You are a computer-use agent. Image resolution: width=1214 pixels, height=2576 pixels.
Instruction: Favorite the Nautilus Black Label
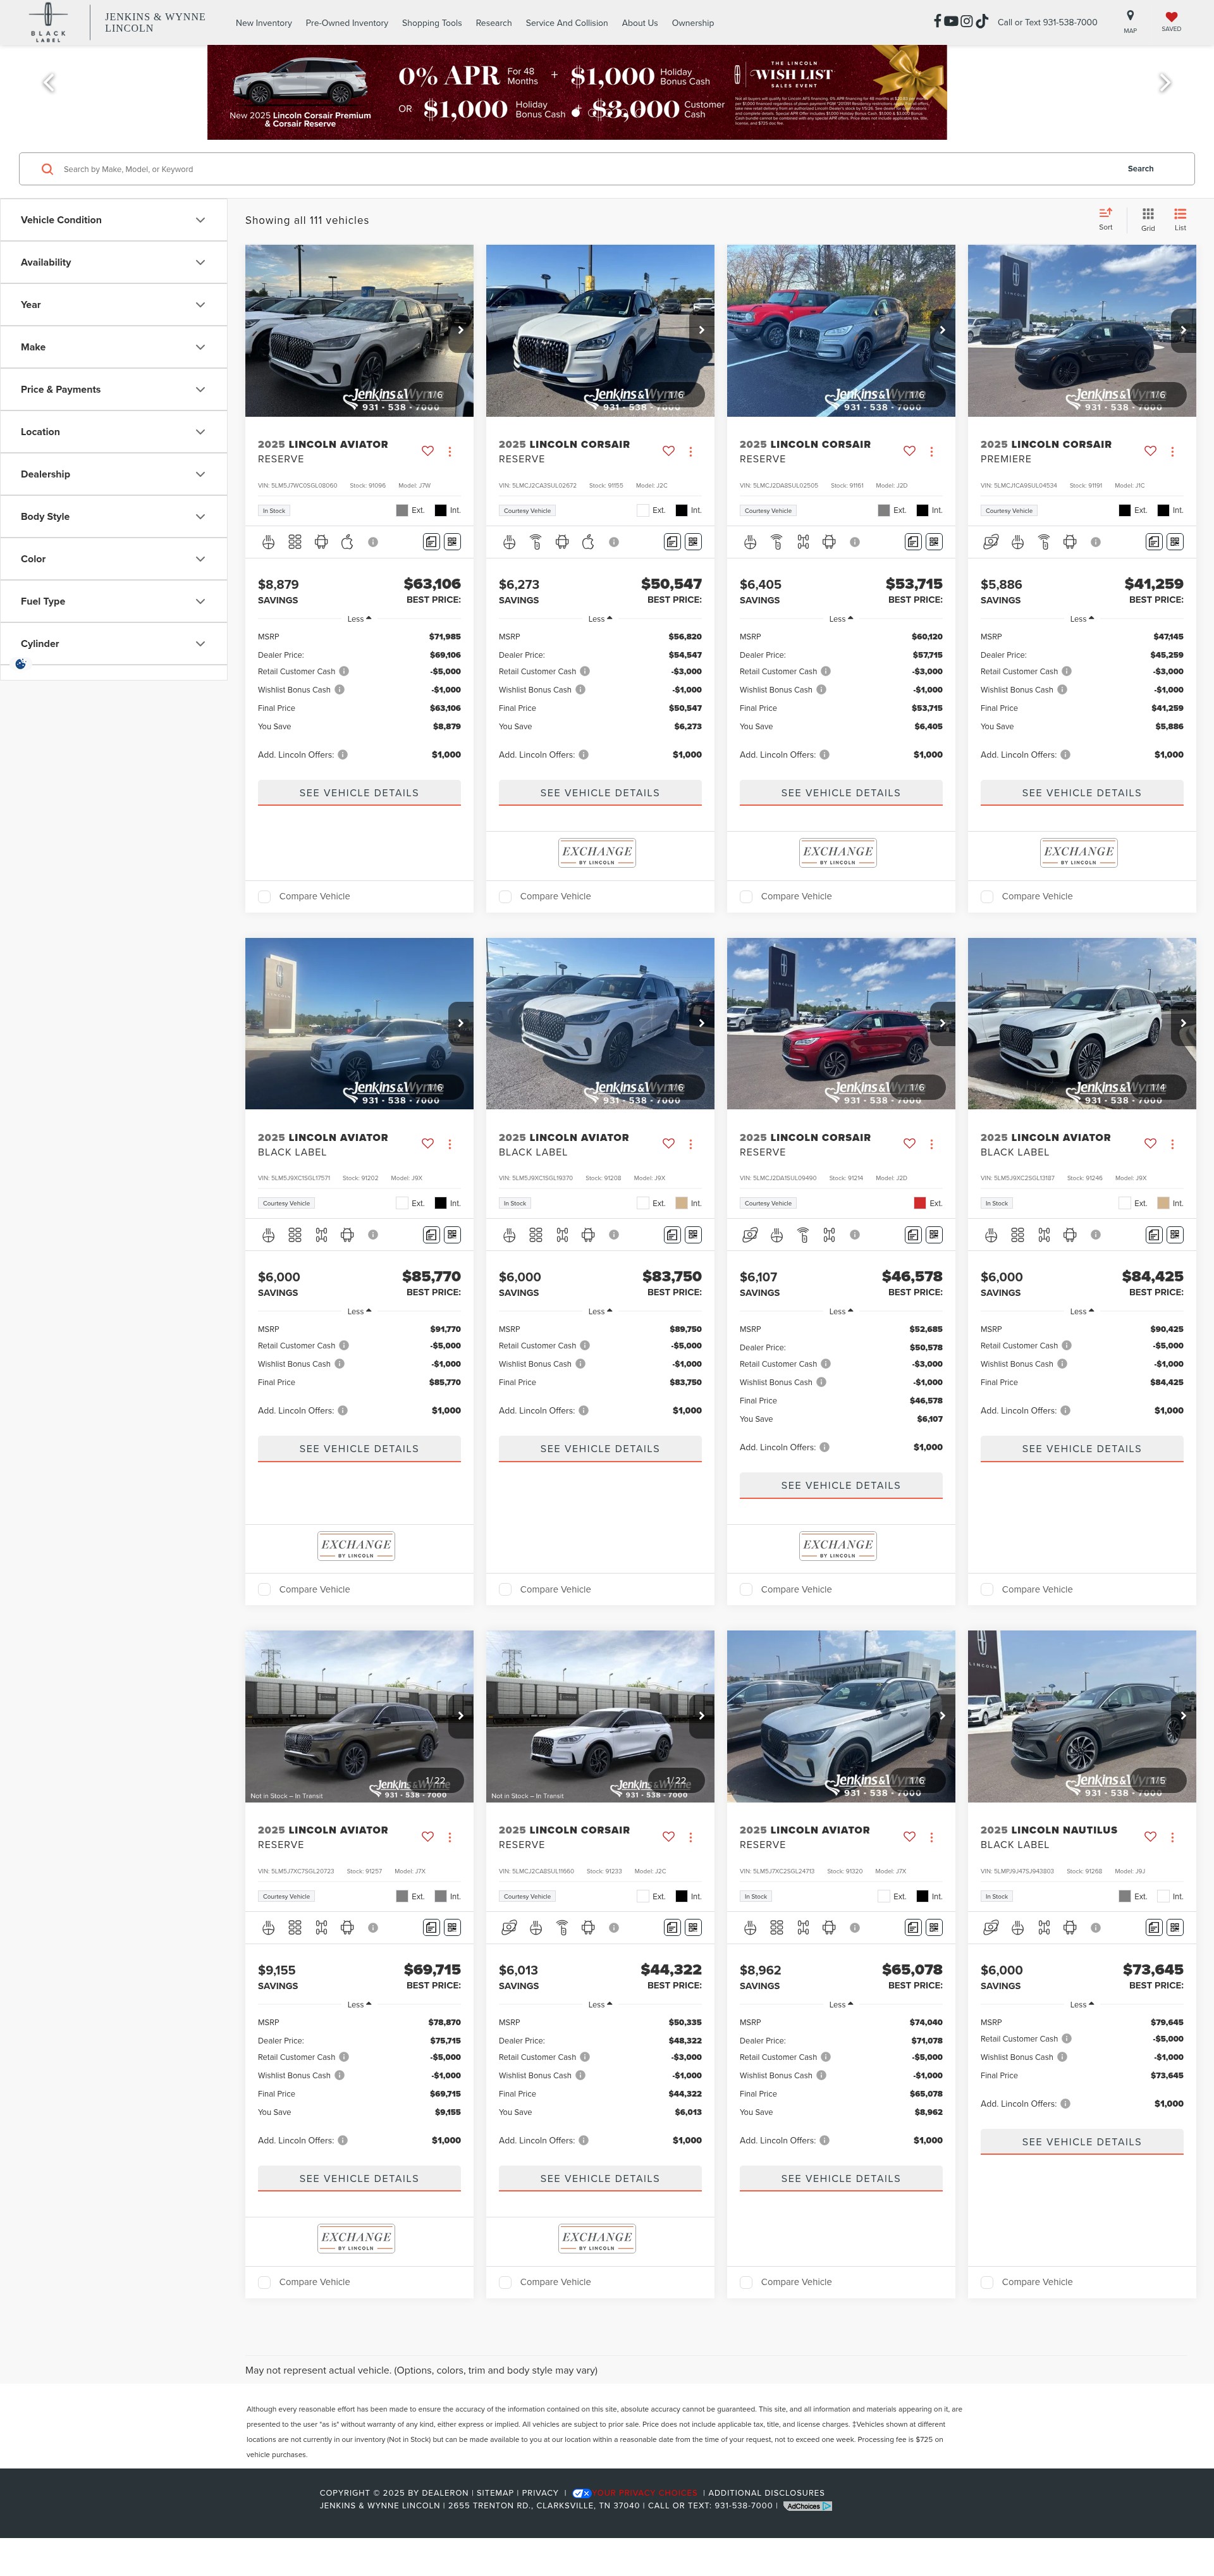[1150, 1837]
